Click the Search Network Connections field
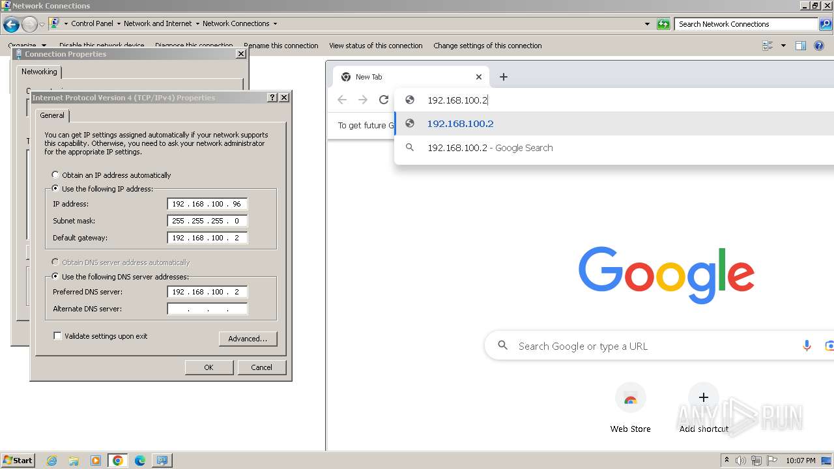Viewport: 834px width, 469px height. point(746,24)
